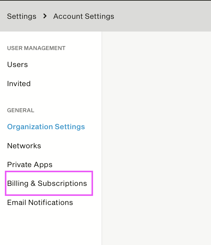Click the GENERAL section header
The height and width of the screenshot is (245, 211).
coord(20,110)
